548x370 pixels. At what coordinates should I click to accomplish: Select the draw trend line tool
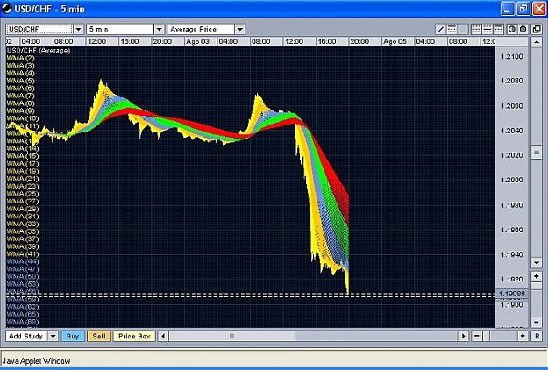click(x=441, y=29)
